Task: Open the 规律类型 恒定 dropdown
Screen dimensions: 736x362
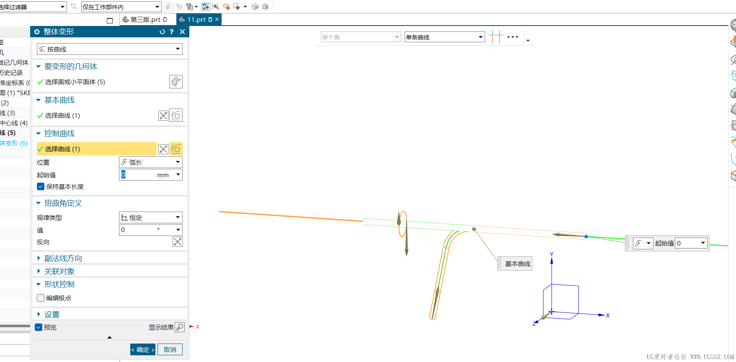Action: click(151, 217)
